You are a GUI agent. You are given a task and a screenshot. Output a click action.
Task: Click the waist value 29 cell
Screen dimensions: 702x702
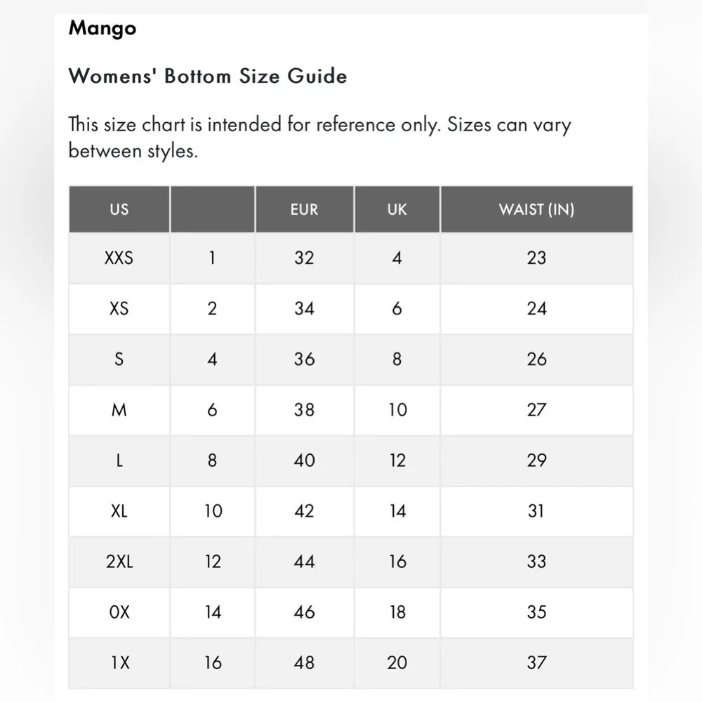536,461
